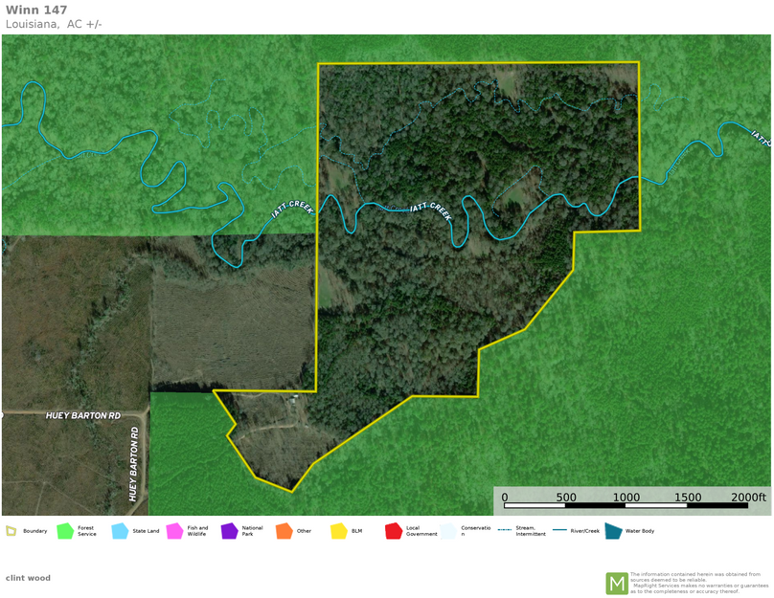Select the dark teal Water Body legend icon
This screenshot has width=774, height=598.
pyautogui.click(x=613, y=531)
